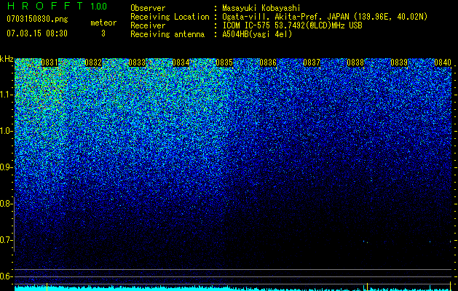Click the 0.6 frequency axis label
This screenshot has height=291, width=458.
click(x=6, y=276)
